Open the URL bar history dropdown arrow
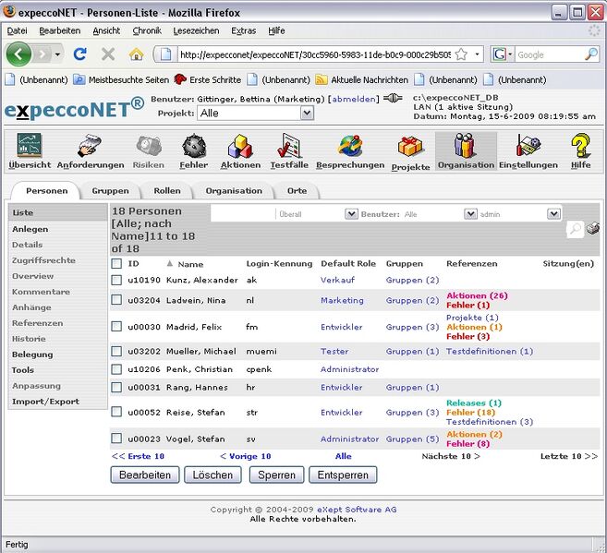Viewport: 607px width, 553px height. (478, 54)
